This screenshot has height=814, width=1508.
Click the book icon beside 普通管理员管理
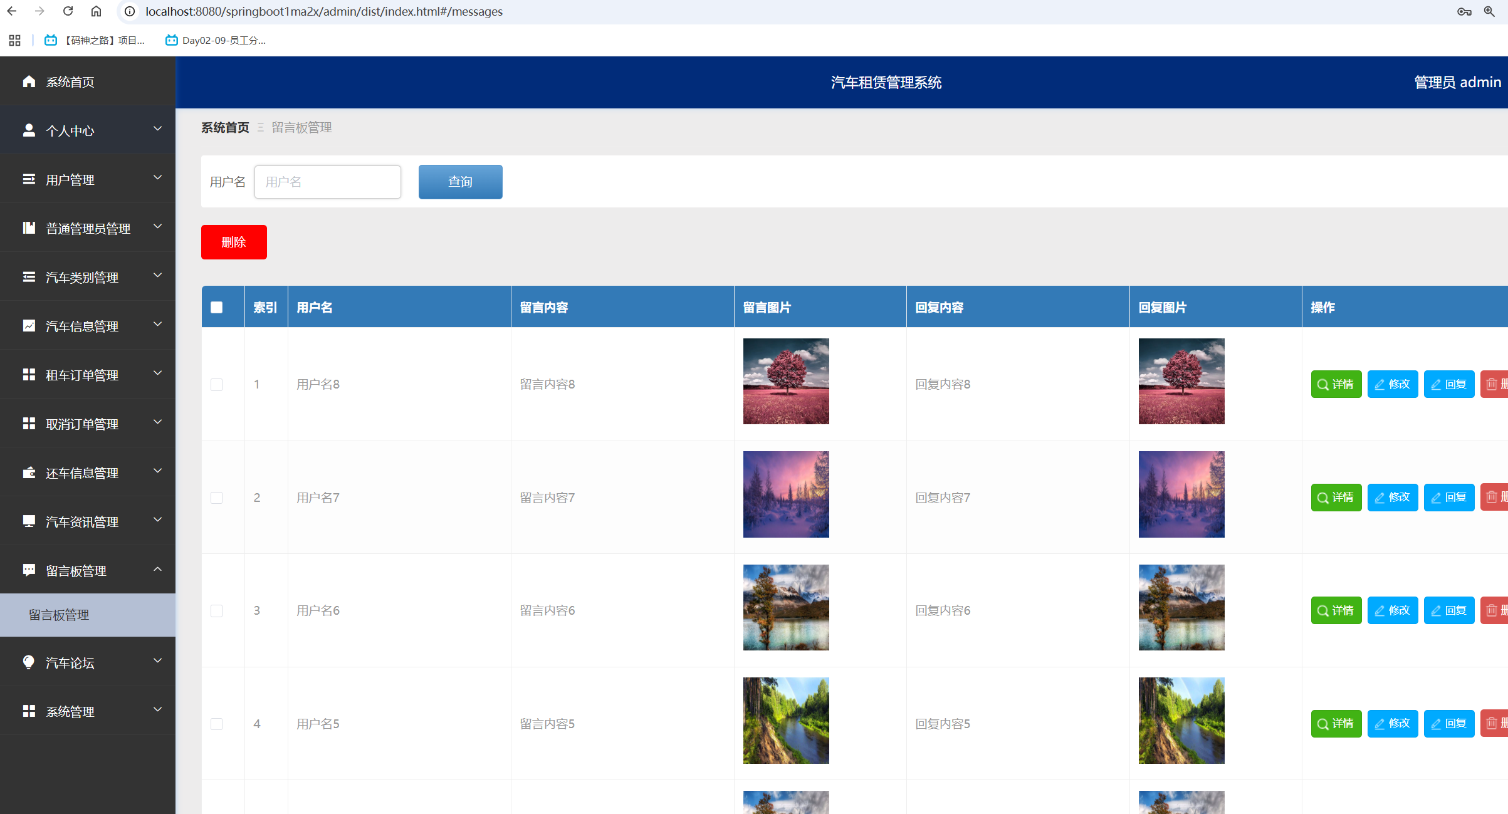point(29,228)
